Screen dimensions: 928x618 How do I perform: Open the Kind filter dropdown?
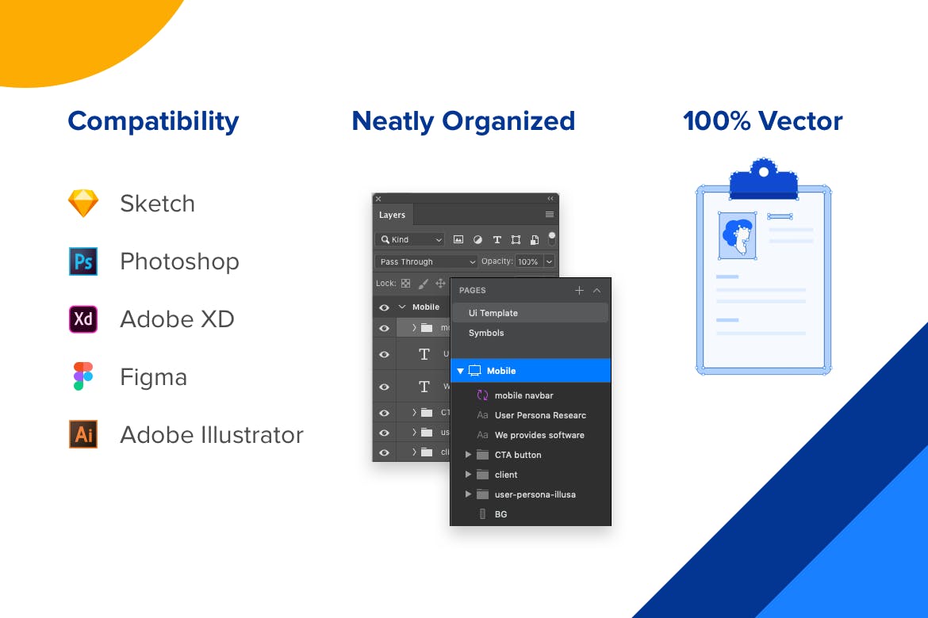[x=410, y=239]
